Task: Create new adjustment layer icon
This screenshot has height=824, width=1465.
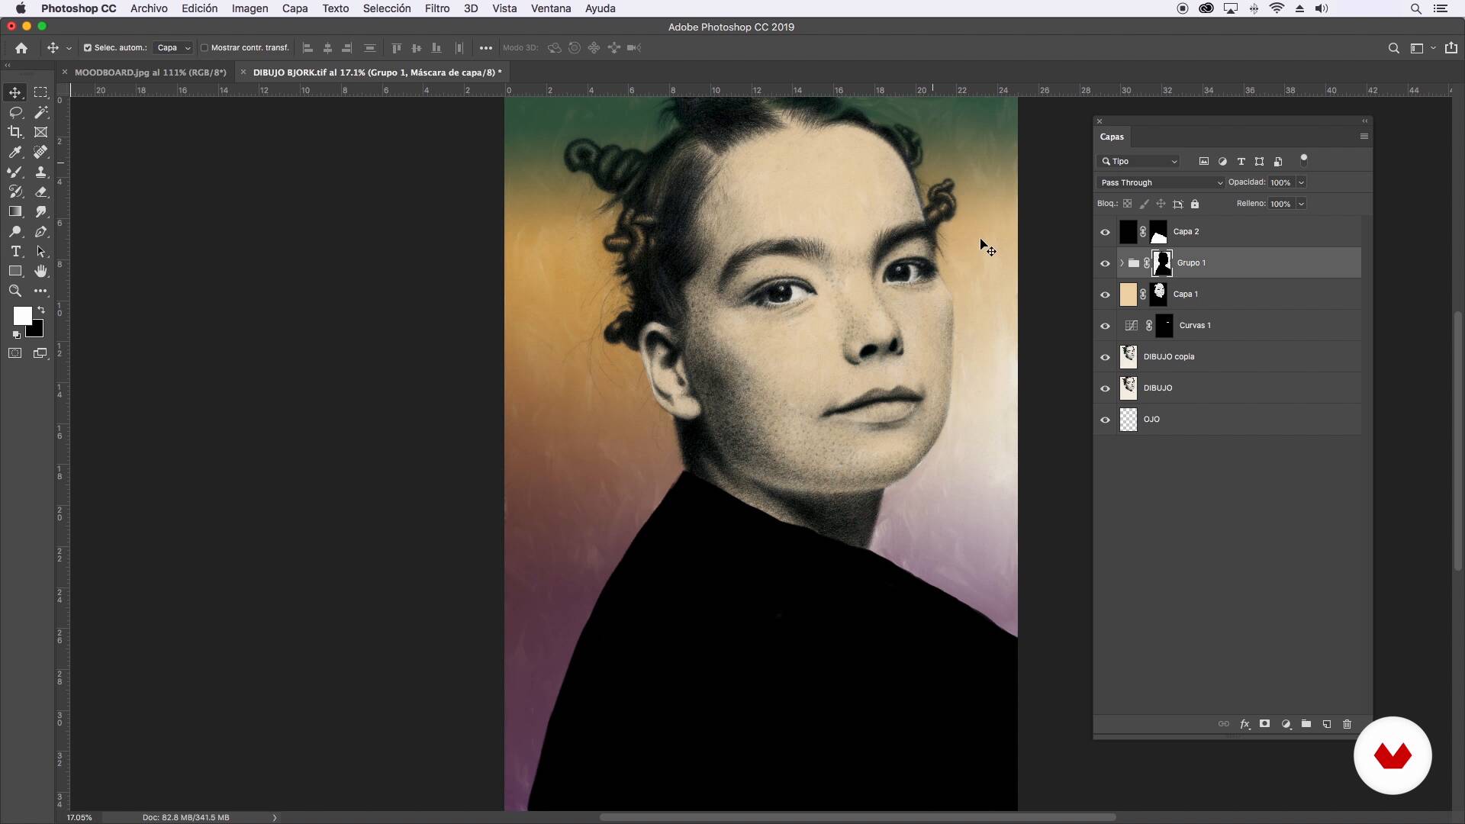Action: coord(1286,724)
